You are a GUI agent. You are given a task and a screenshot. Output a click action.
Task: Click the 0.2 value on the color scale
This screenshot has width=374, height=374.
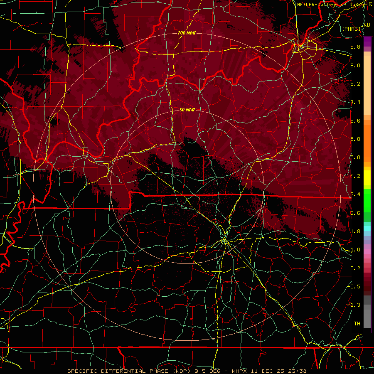click(355, 268)
